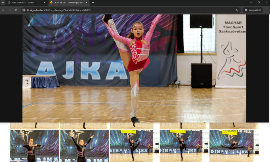Close the Acro Dance SE tab
270x162 pixels.
point(45,3)
